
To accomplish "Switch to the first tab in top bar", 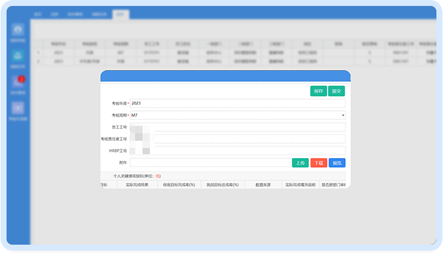I will point(38,13).
